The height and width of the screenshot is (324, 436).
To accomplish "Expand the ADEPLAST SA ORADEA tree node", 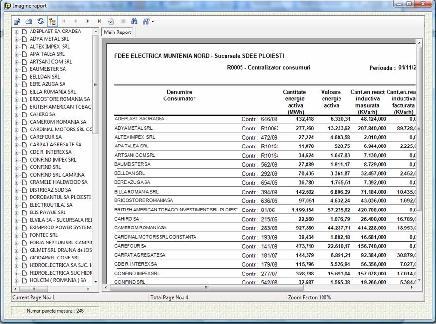I will click(x=16, y=32).
